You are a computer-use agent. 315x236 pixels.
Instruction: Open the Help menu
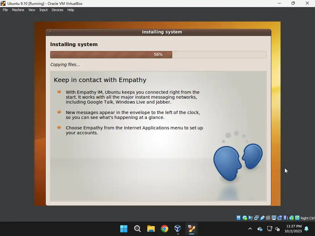pyautogui.click(x=70, y=10)
